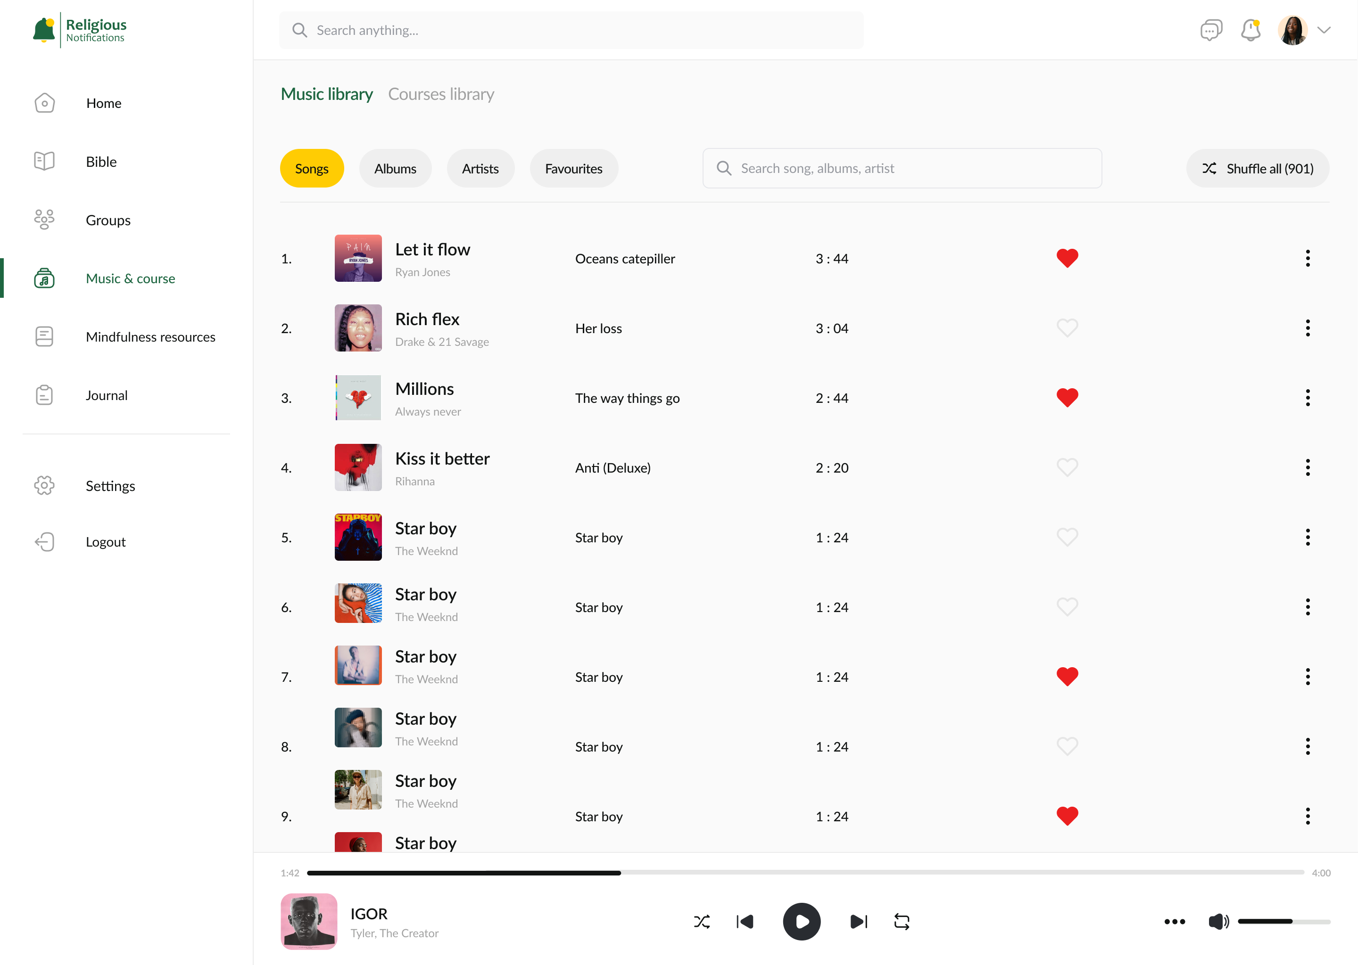This screenshot has width=1358, height=965.
Task: Click the shuffle playback icon
Action: tap(702, 921)
